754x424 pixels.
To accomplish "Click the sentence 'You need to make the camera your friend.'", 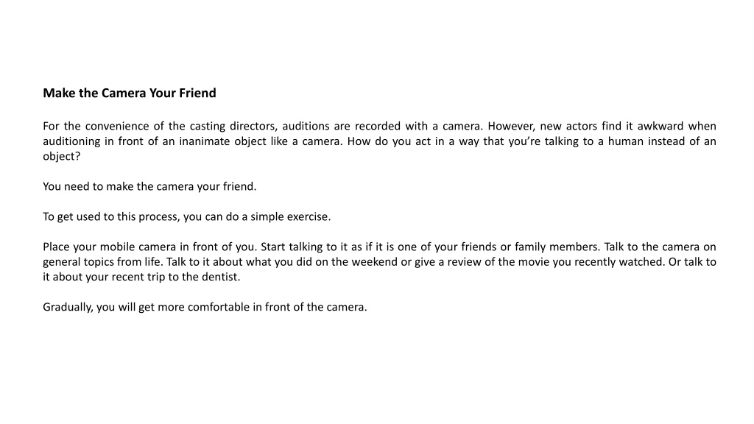I will click(149, 186).
